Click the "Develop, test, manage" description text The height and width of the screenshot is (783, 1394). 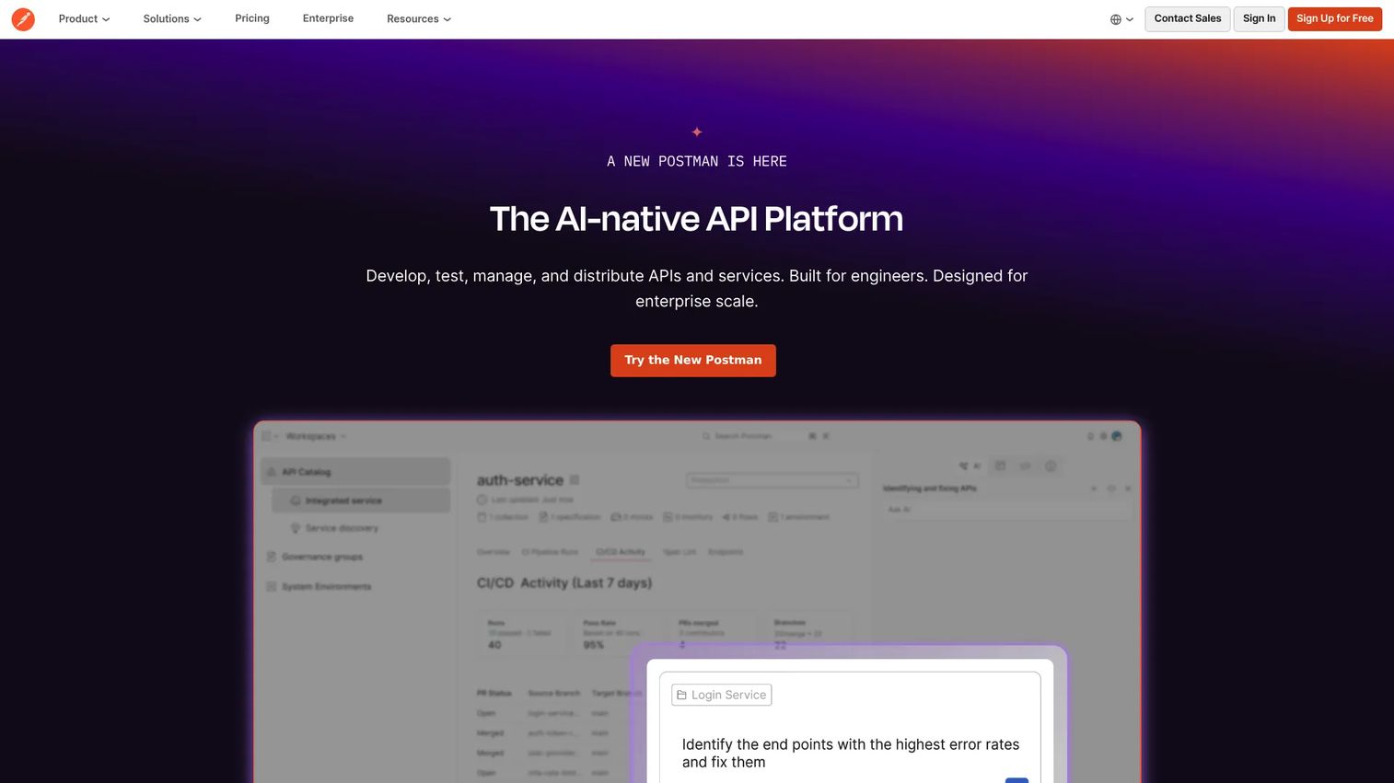697,288
